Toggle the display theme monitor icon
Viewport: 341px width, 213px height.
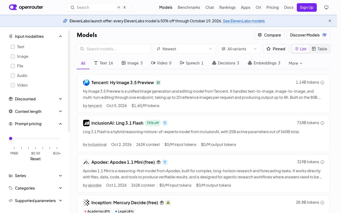pyautogui.click(x=326, y=7)
